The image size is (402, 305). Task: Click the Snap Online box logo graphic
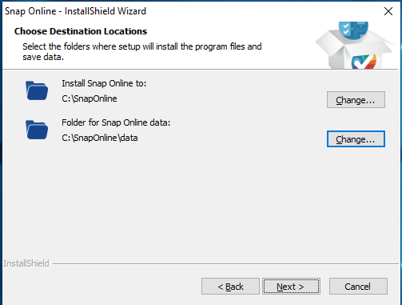pyautogui.click(x=354, y=46)
